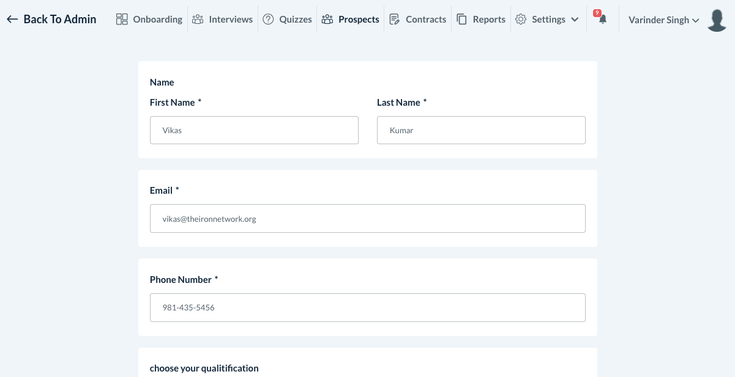Click the Phone Number field
The width and height of the screenshot is (735, 377).
(367, 307)
